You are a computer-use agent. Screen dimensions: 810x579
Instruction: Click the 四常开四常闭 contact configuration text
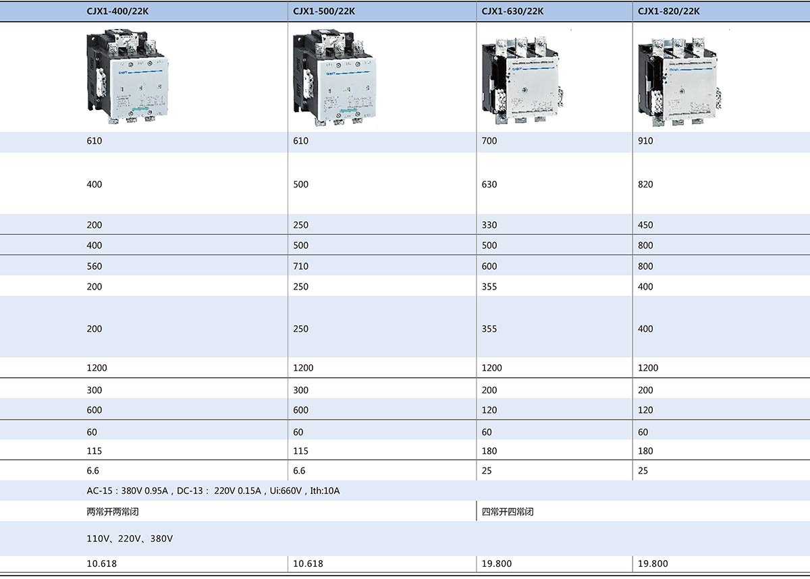click(x=508, y=512)
